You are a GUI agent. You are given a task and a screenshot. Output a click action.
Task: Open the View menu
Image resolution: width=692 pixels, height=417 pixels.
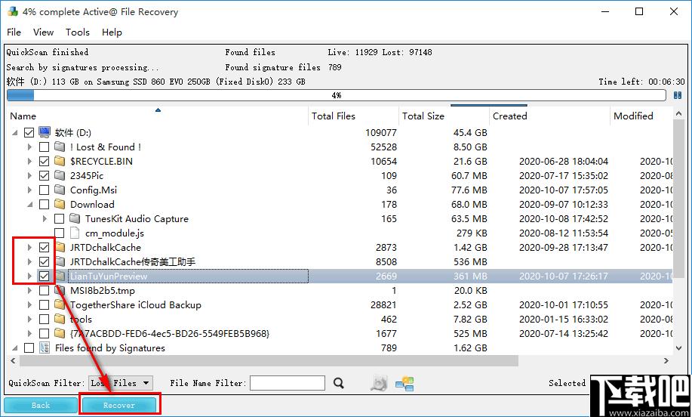coord(43,32)
